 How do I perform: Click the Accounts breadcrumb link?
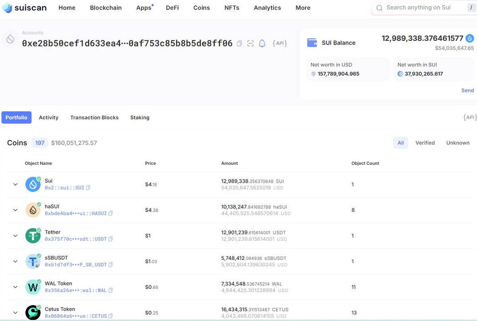tap(33, 33)
